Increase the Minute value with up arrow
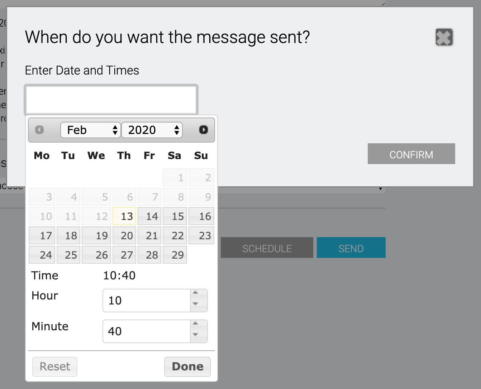 [x=195, y=324]
